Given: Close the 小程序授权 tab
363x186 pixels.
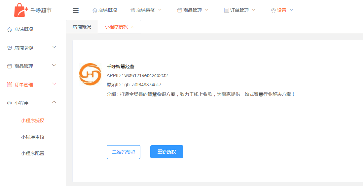Looking at the screenshot, I should [132, 27].
